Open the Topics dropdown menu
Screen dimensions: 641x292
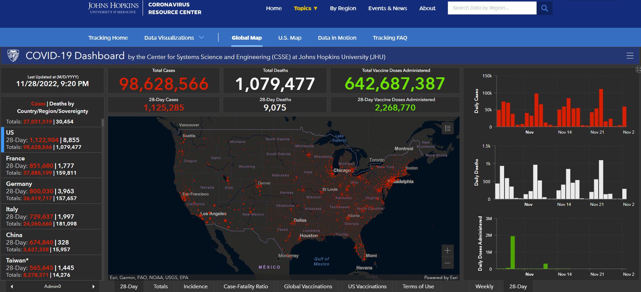pyautogui.click(x=305, y=8)
